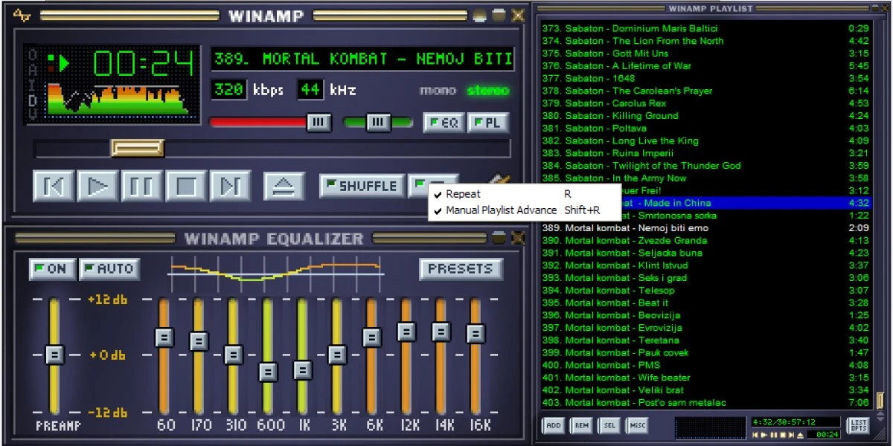The height and width of the screenshot is (446, 893).
Task: Click the REM button in the playlist
Action: (x=582, y=425)
